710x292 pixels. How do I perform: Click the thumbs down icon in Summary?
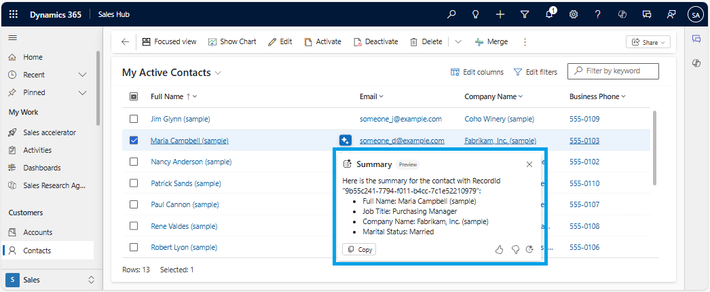coord(515,249)
